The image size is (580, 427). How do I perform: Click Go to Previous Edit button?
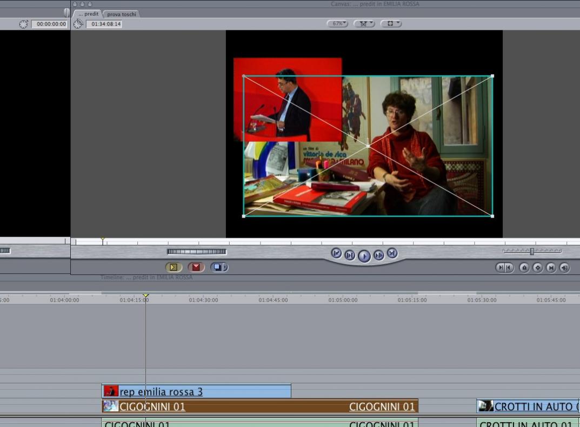[336, 253]
